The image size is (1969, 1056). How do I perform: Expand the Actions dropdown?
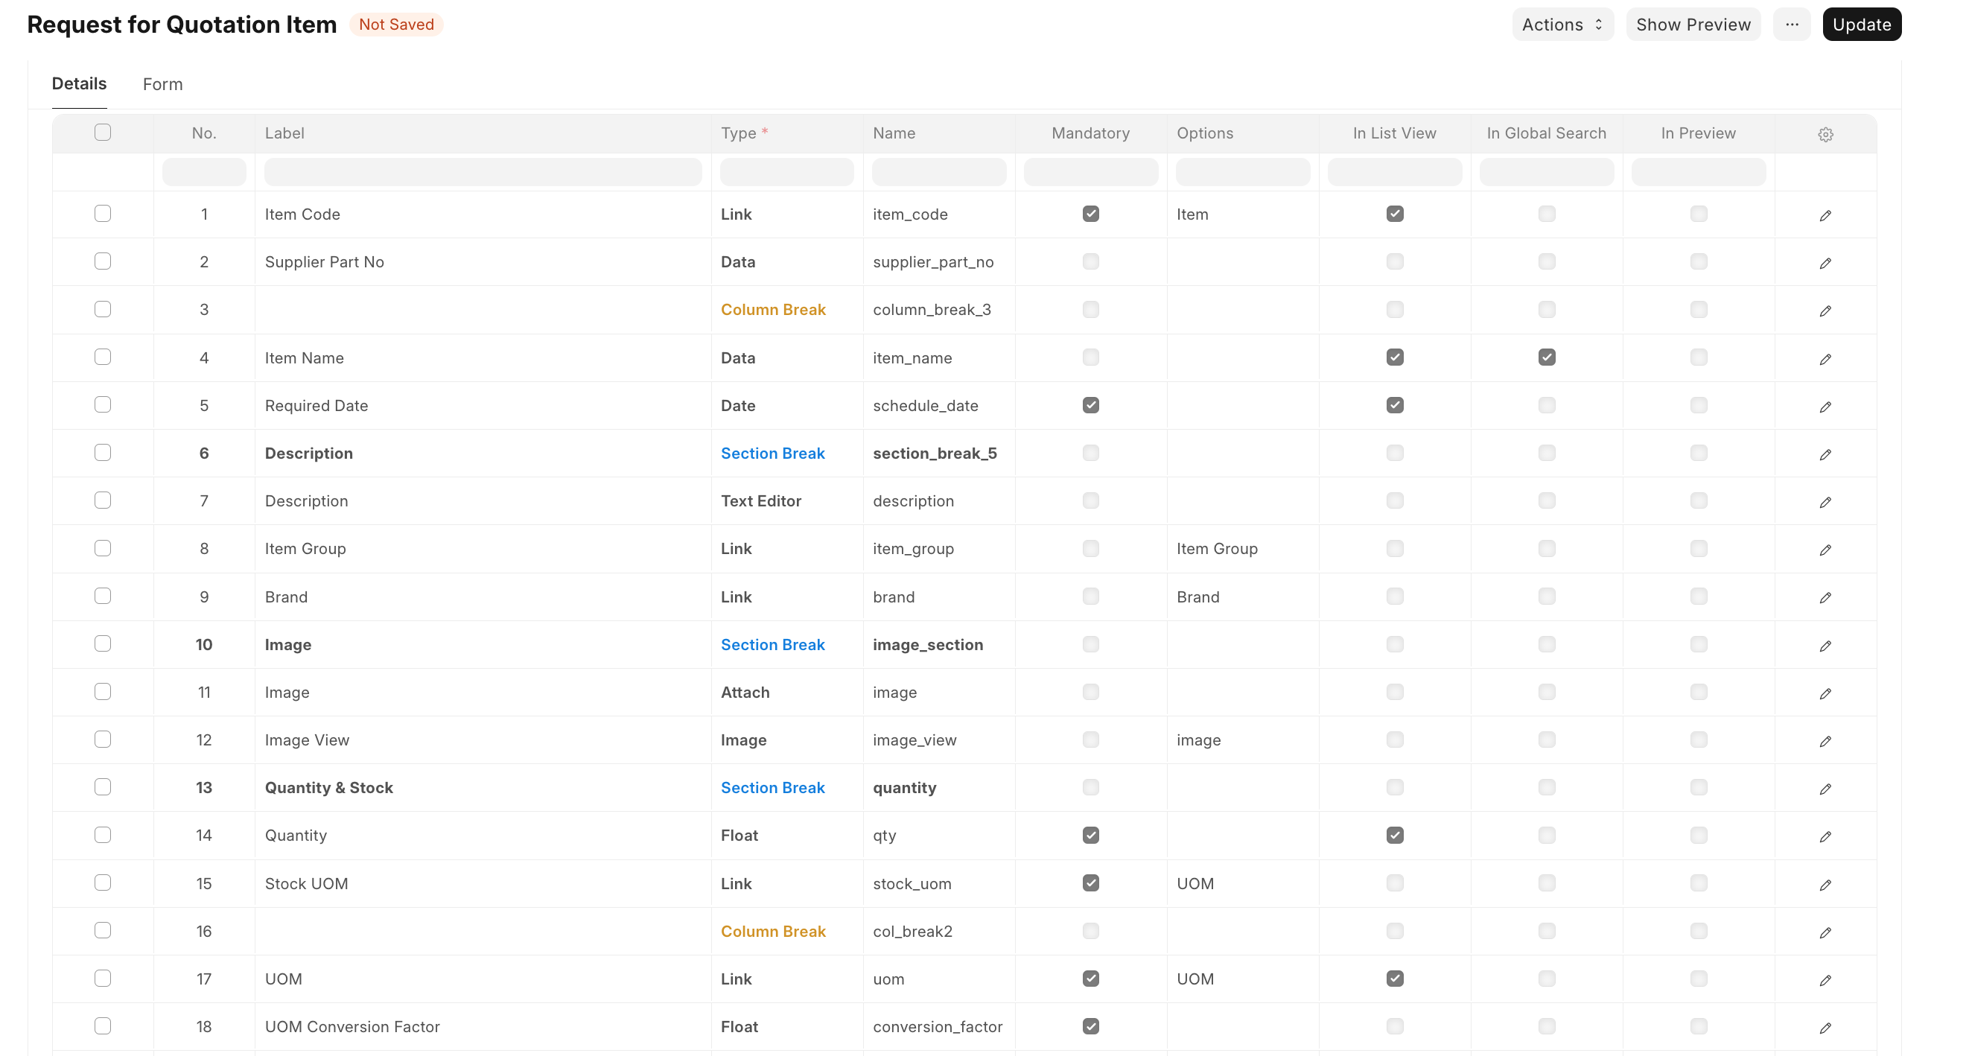tap(1562, 25)
